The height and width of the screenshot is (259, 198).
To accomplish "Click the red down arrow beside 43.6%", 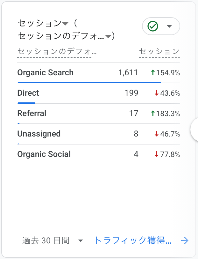I will [156, 93].
